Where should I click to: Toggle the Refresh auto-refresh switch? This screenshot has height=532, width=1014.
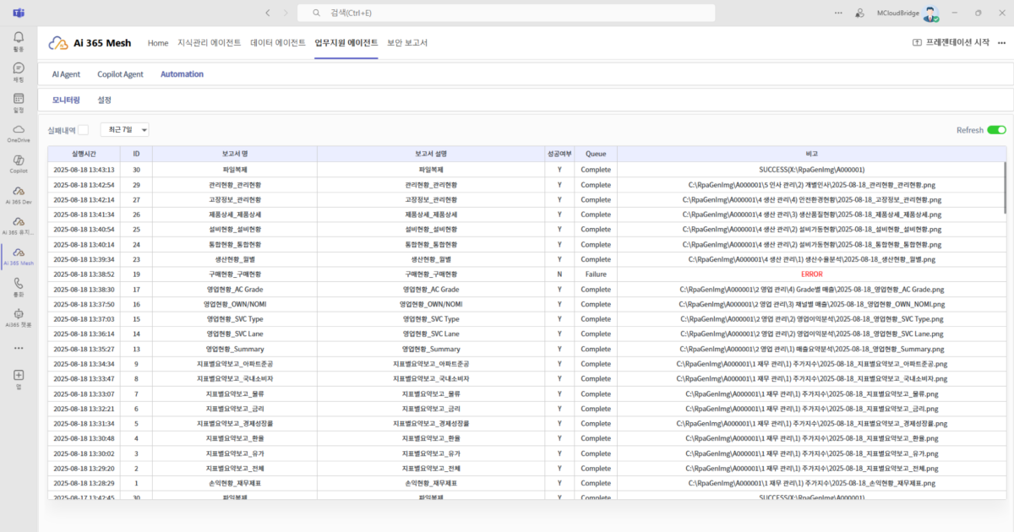click(x=996, y=130)
